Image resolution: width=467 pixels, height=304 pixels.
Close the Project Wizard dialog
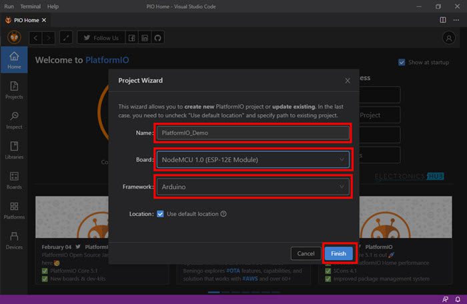(x=347, y=81)
